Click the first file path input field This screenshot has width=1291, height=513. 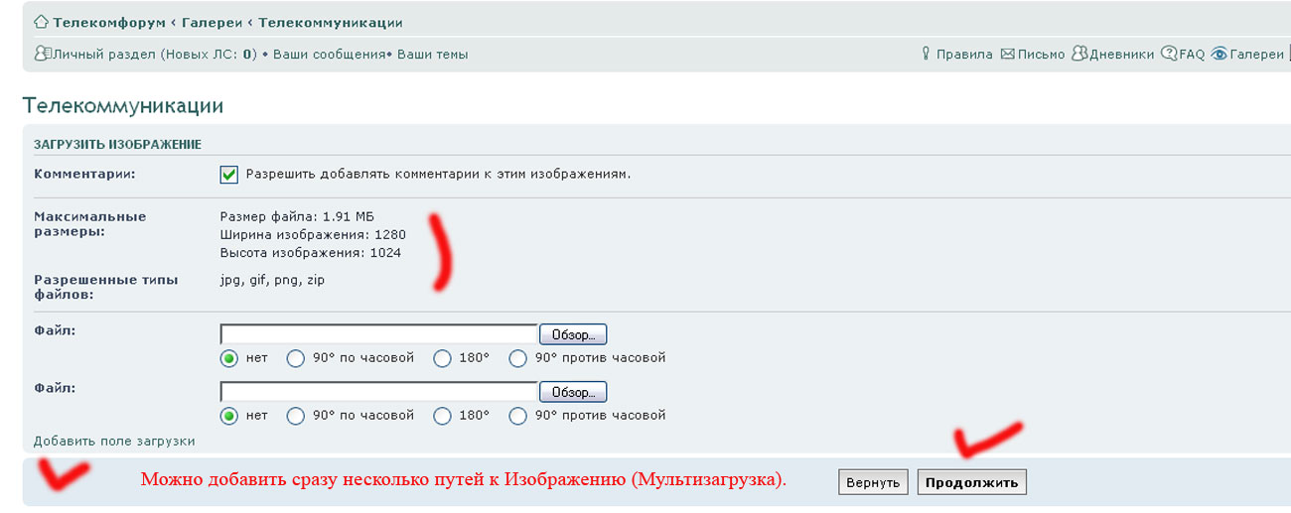point(378,334)
